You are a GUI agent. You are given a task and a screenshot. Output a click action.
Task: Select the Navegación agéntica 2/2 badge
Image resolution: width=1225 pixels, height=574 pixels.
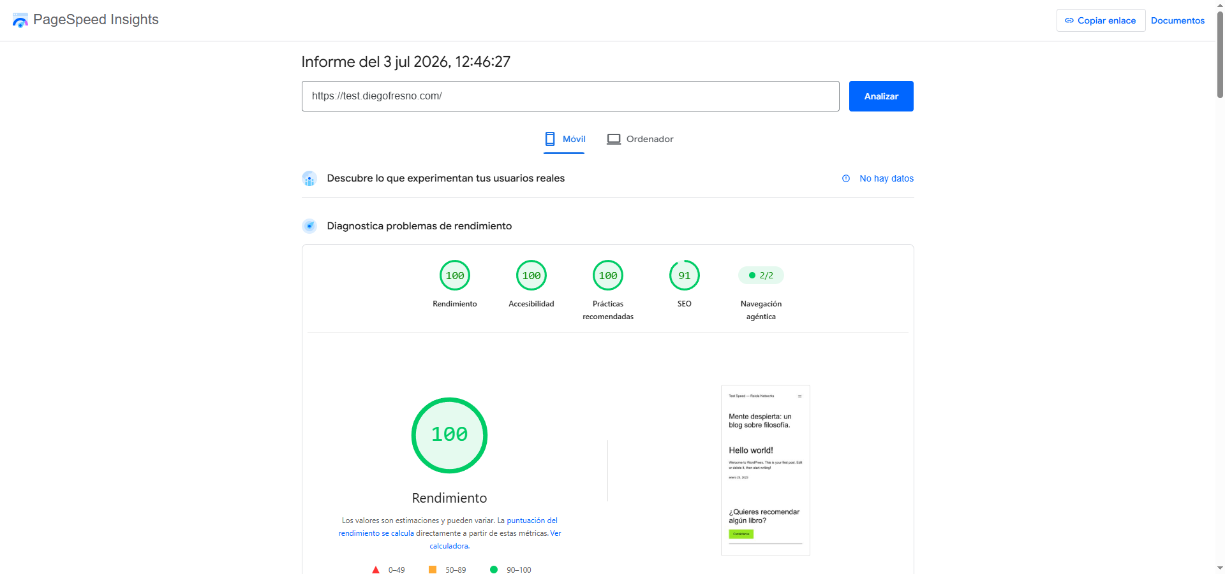click(761, 275)
